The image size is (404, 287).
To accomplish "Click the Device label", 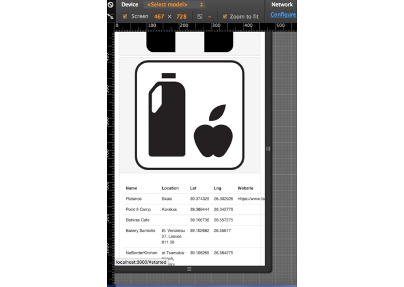I will [x=130, y=5].
